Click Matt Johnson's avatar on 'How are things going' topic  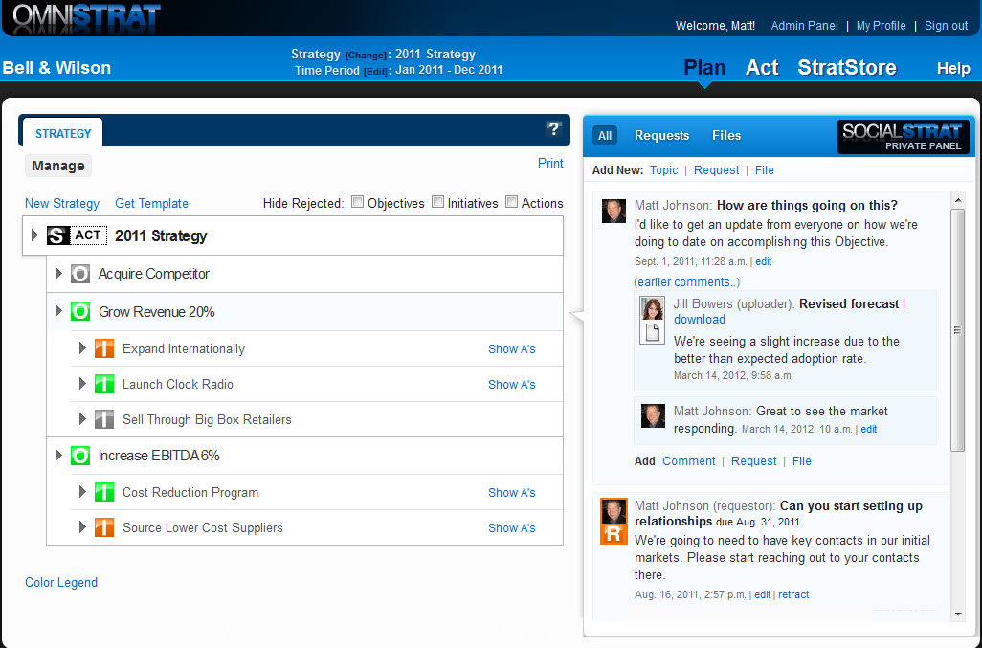614,211
